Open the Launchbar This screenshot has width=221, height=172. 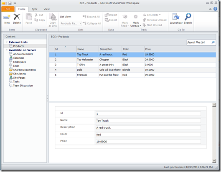(x=176, y=19)
